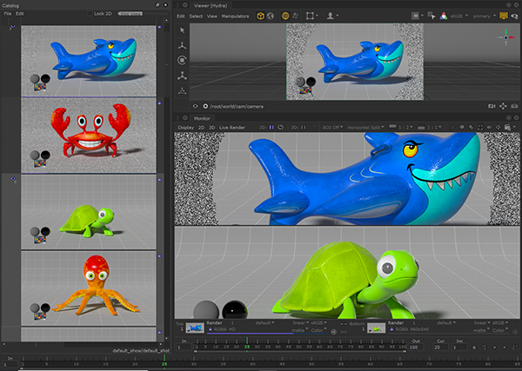Select the translate manipulator icon in left toolbar
The height and width of the screenshot is (371, 522).
(182, 43)
